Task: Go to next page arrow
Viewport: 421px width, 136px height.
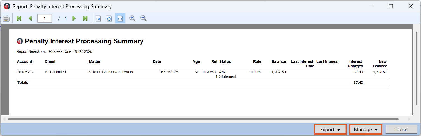Action: (x=74, y=19)
